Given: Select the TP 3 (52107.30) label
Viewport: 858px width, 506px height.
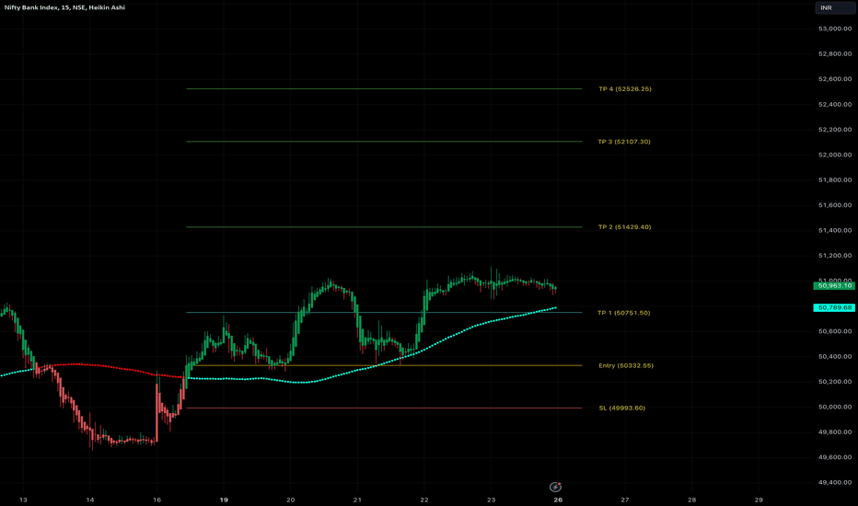Looking at the screenshot, I should coord(624,142).
